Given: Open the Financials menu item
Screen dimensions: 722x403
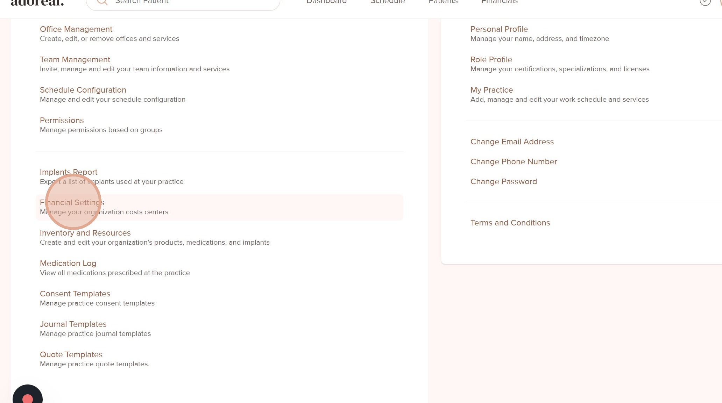Looking at the screenshot, I should point(499,2).
